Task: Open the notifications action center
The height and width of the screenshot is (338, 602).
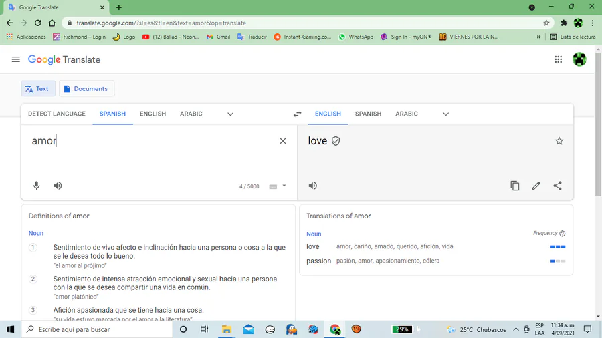Action: pyautogui.click(x=587, y=329)
